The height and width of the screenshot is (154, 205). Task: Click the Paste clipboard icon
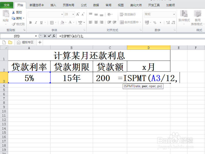(6, 14)
